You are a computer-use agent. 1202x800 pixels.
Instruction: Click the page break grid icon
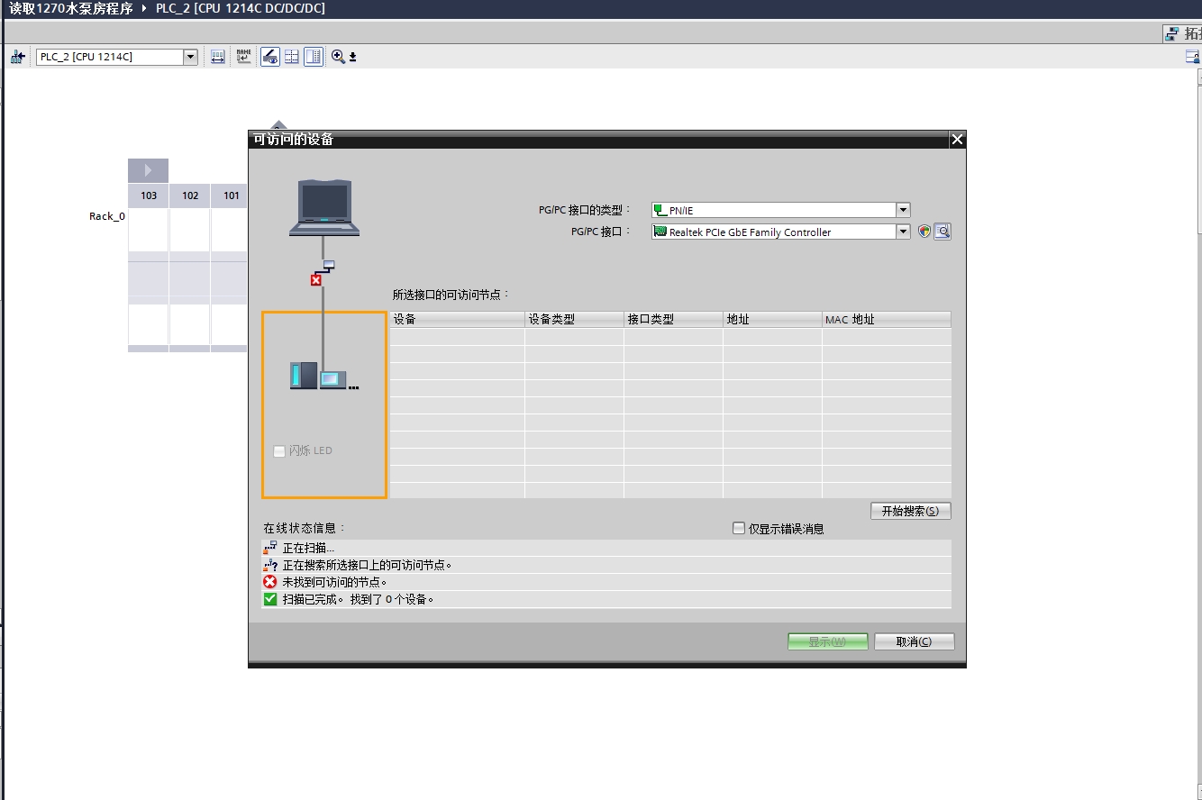292,57
